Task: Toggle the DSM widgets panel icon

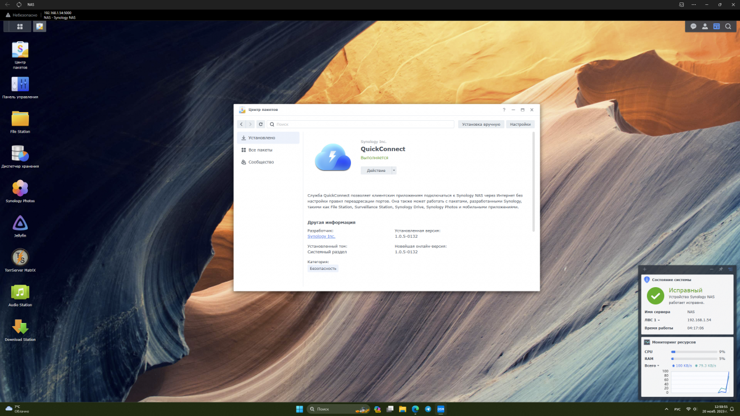Action: tap(717, 27)
